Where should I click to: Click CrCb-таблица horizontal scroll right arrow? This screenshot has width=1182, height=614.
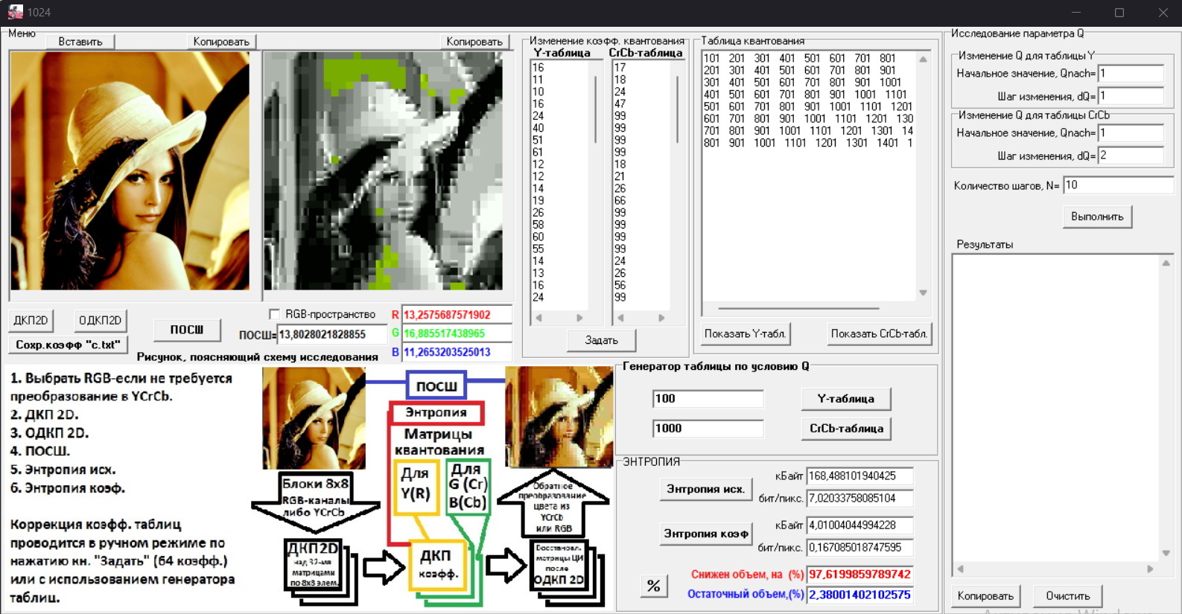pos(661,318)
